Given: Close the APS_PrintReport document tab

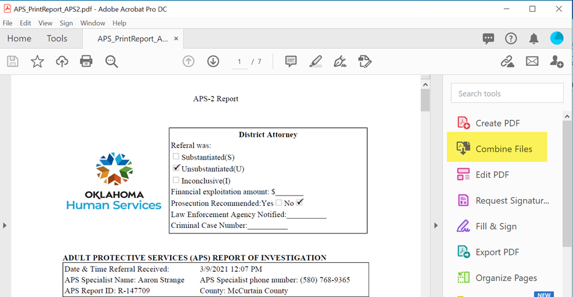Looking at the screenshot, I should pos(176,38).
